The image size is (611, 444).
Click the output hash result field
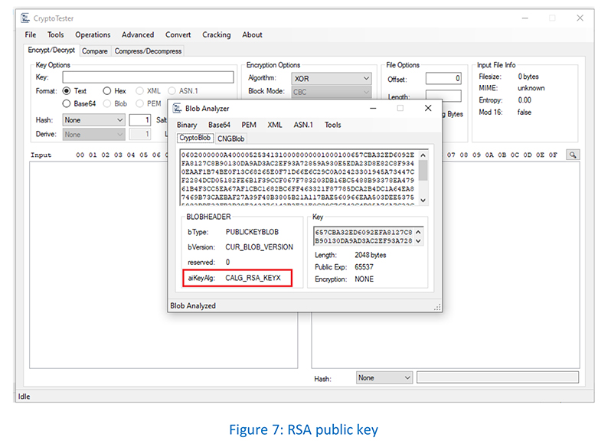click(x=498, y=377)
